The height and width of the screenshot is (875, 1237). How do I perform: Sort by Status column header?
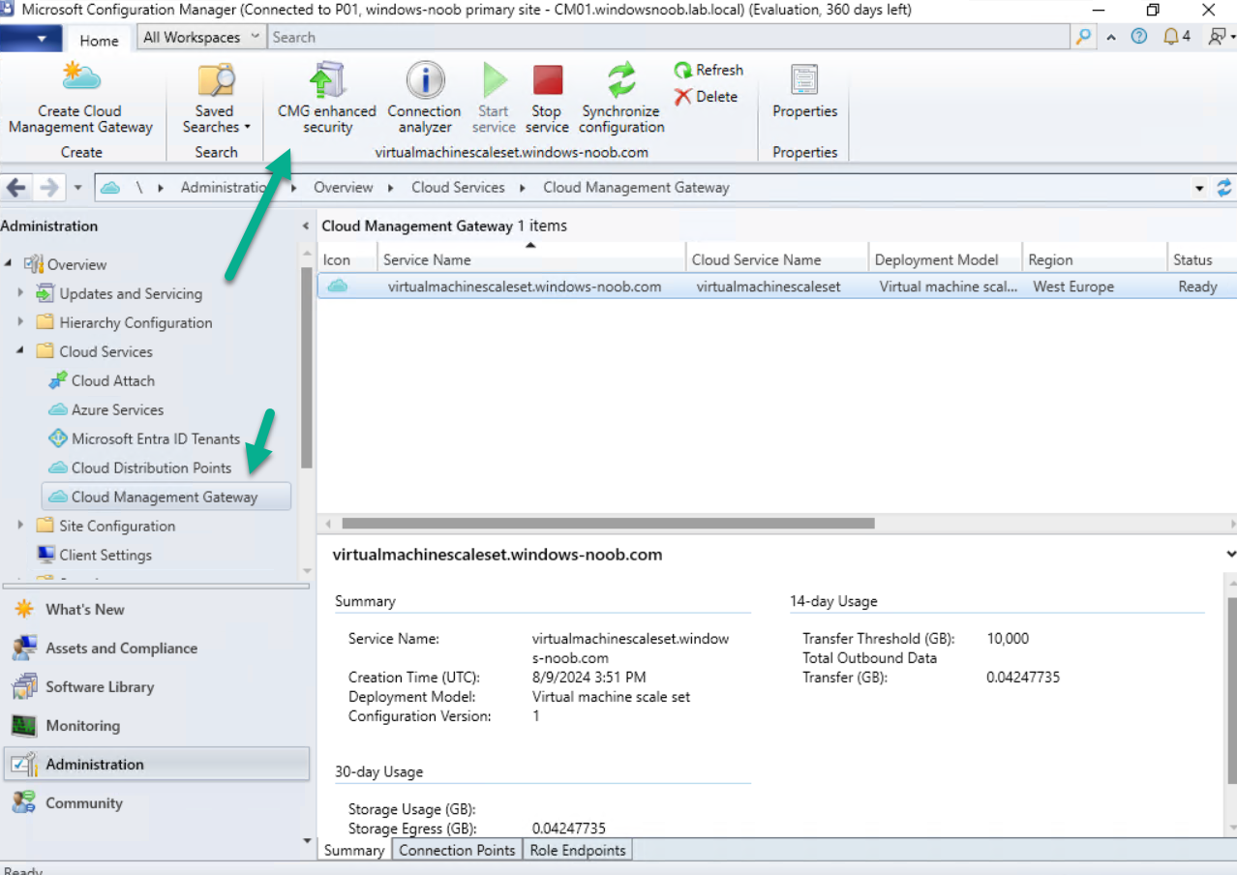(x=1201, y=259)
